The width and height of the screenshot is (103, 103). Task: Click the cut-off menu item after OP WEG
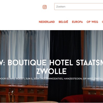point(102,22)
